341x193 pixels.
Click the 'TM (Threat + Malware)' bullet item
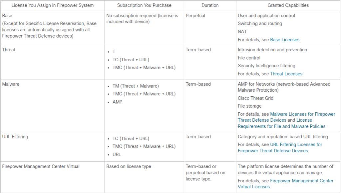(136, 86)
